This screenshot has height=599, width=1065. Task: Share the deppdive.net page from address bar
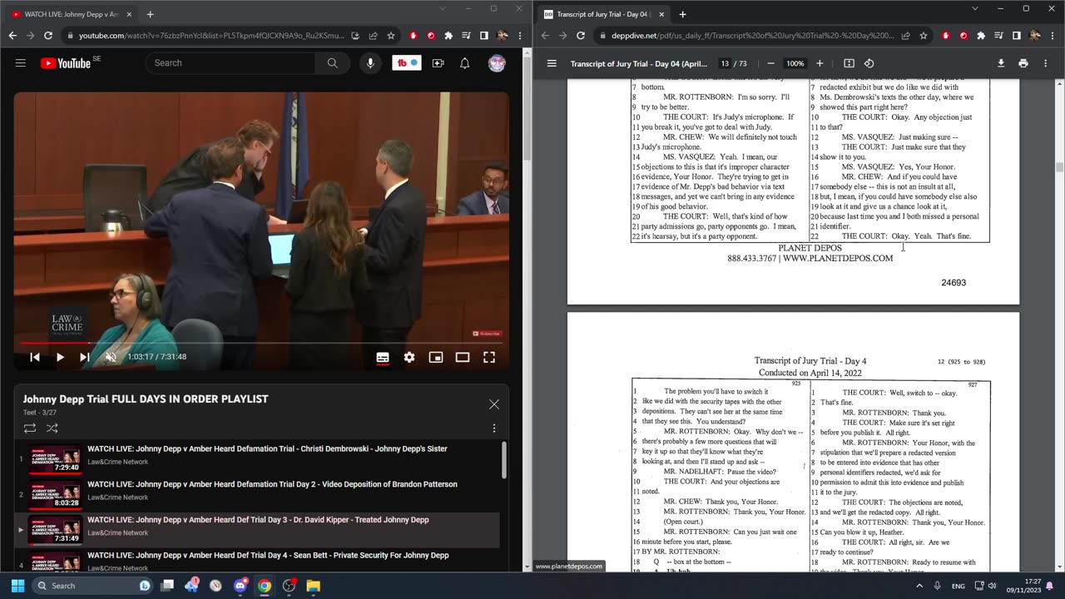pyautogui.click(x=905, y=36)
